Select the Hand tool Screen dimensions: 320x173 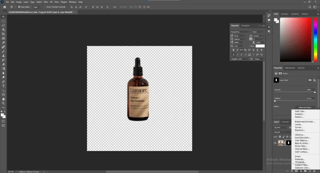[3, 98]
